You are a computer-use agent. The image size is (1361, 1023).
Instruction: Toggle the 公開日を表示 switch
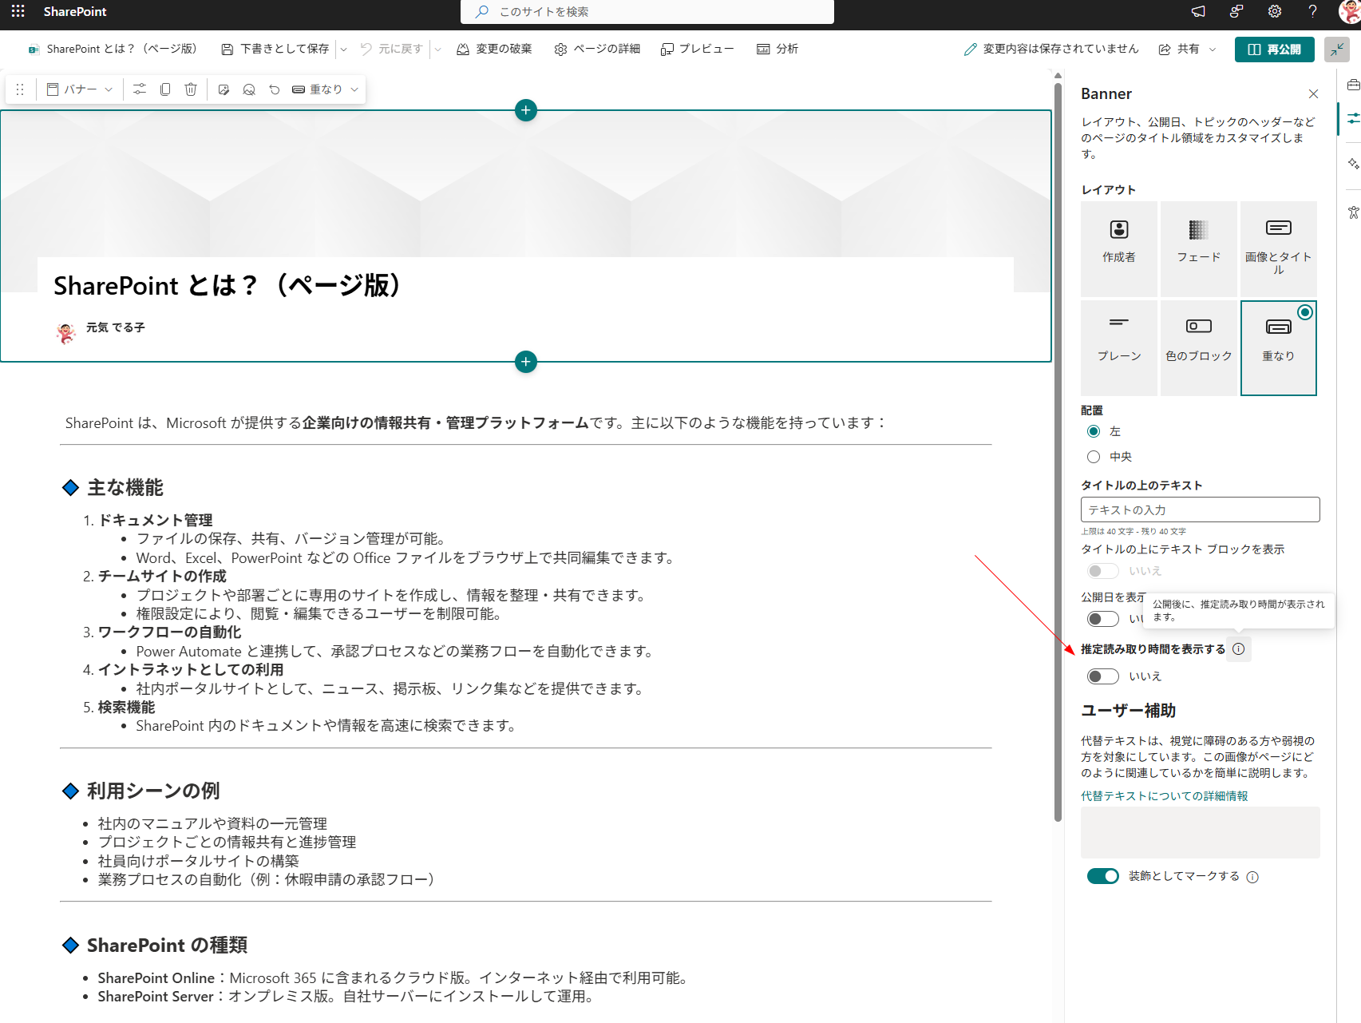tap(1102, 619)
